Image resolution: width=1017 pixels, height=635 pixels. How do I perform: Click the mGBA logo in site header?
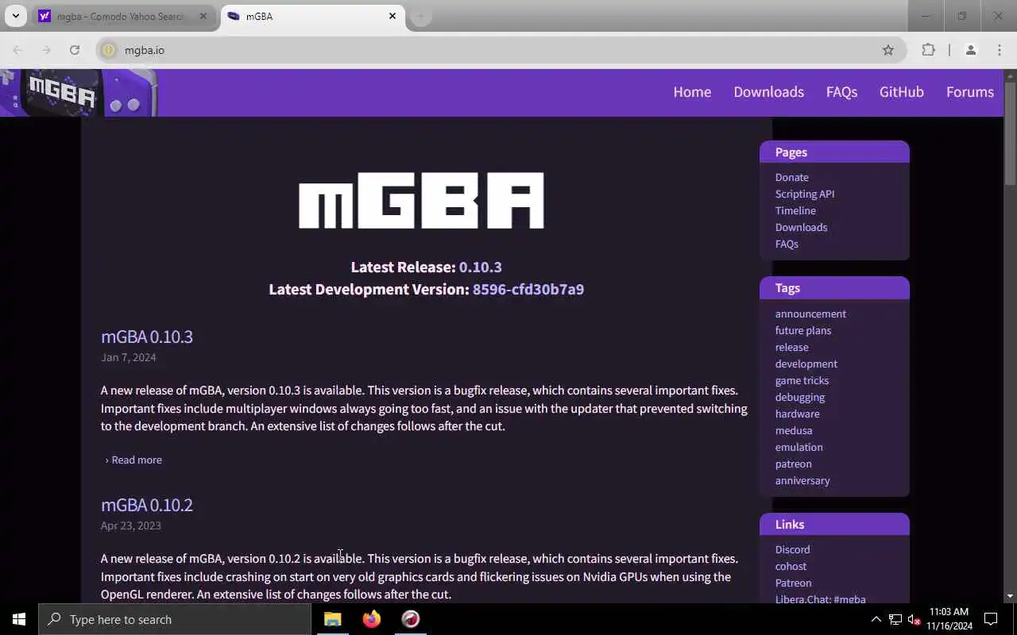(x=79, y=93)
